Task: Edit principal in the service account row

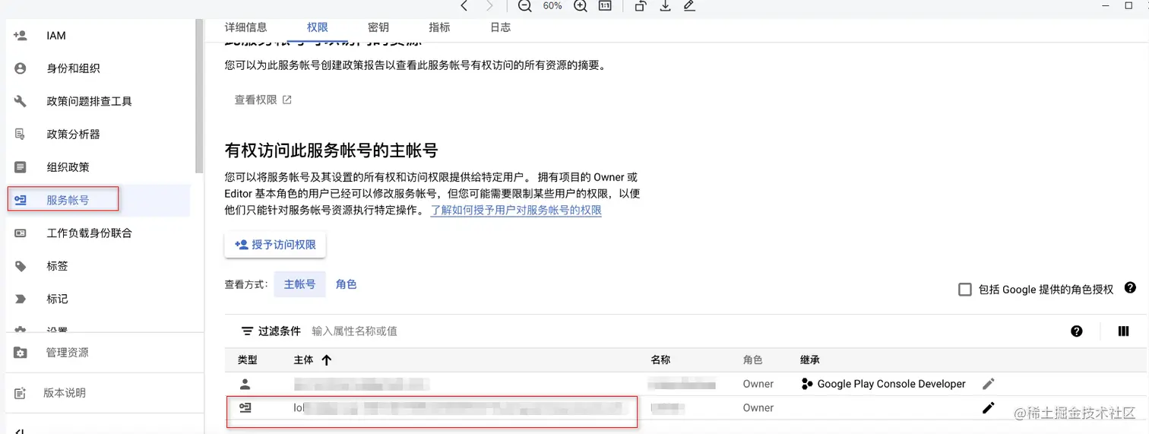Action: 988,407
